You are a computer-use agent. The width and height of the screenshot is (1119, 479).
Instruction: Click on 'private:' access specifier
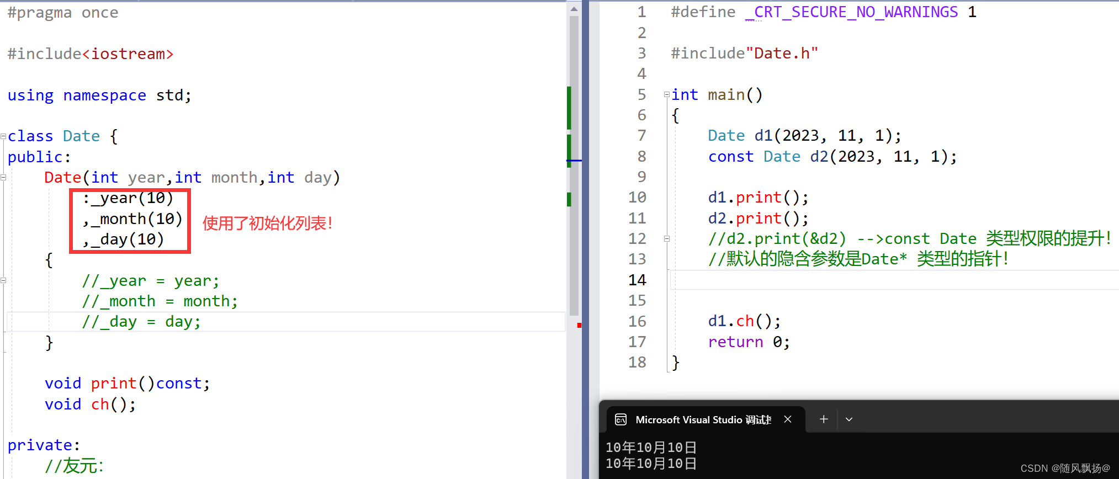[44, 445]
